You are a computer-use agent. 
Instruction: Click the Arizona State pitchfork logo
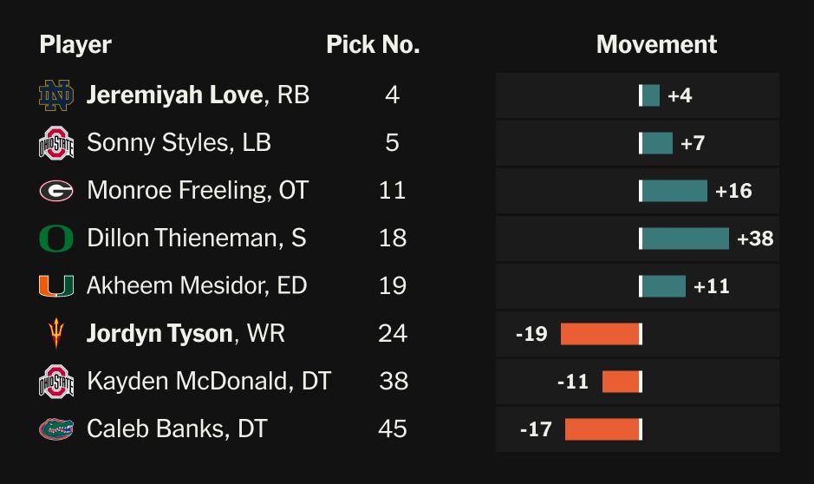coord(56,334)
